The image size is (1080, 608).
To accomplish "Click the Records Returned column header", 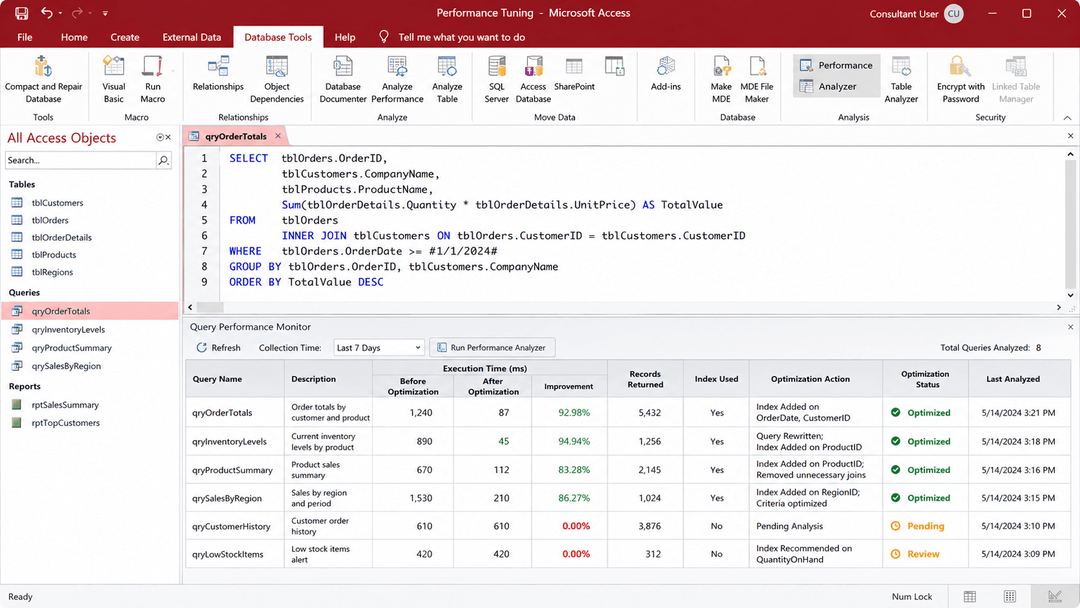I will tap(645, 379).
